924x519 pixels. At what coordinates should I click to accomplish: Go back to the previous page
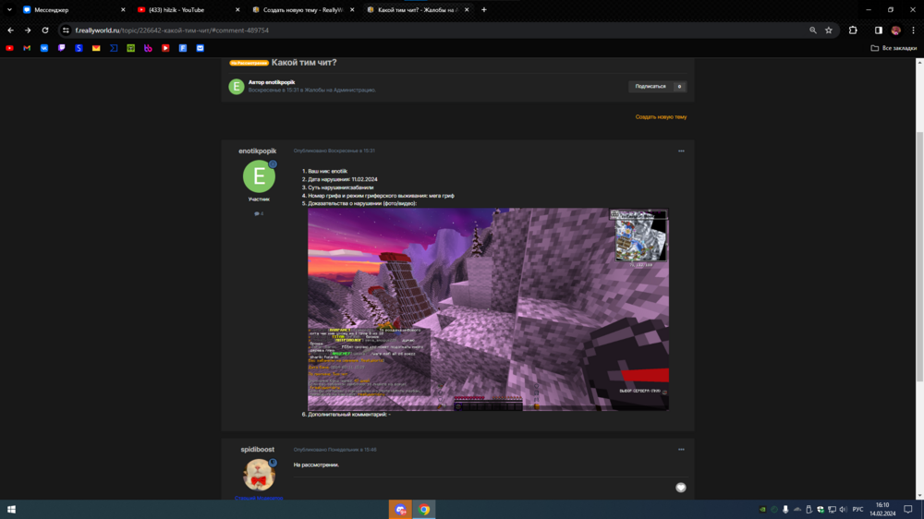coord(10,30)
